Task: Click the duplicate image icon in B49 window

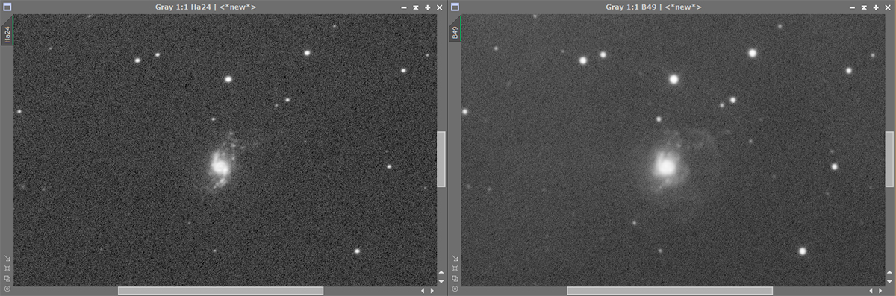Action: point(455,278)
